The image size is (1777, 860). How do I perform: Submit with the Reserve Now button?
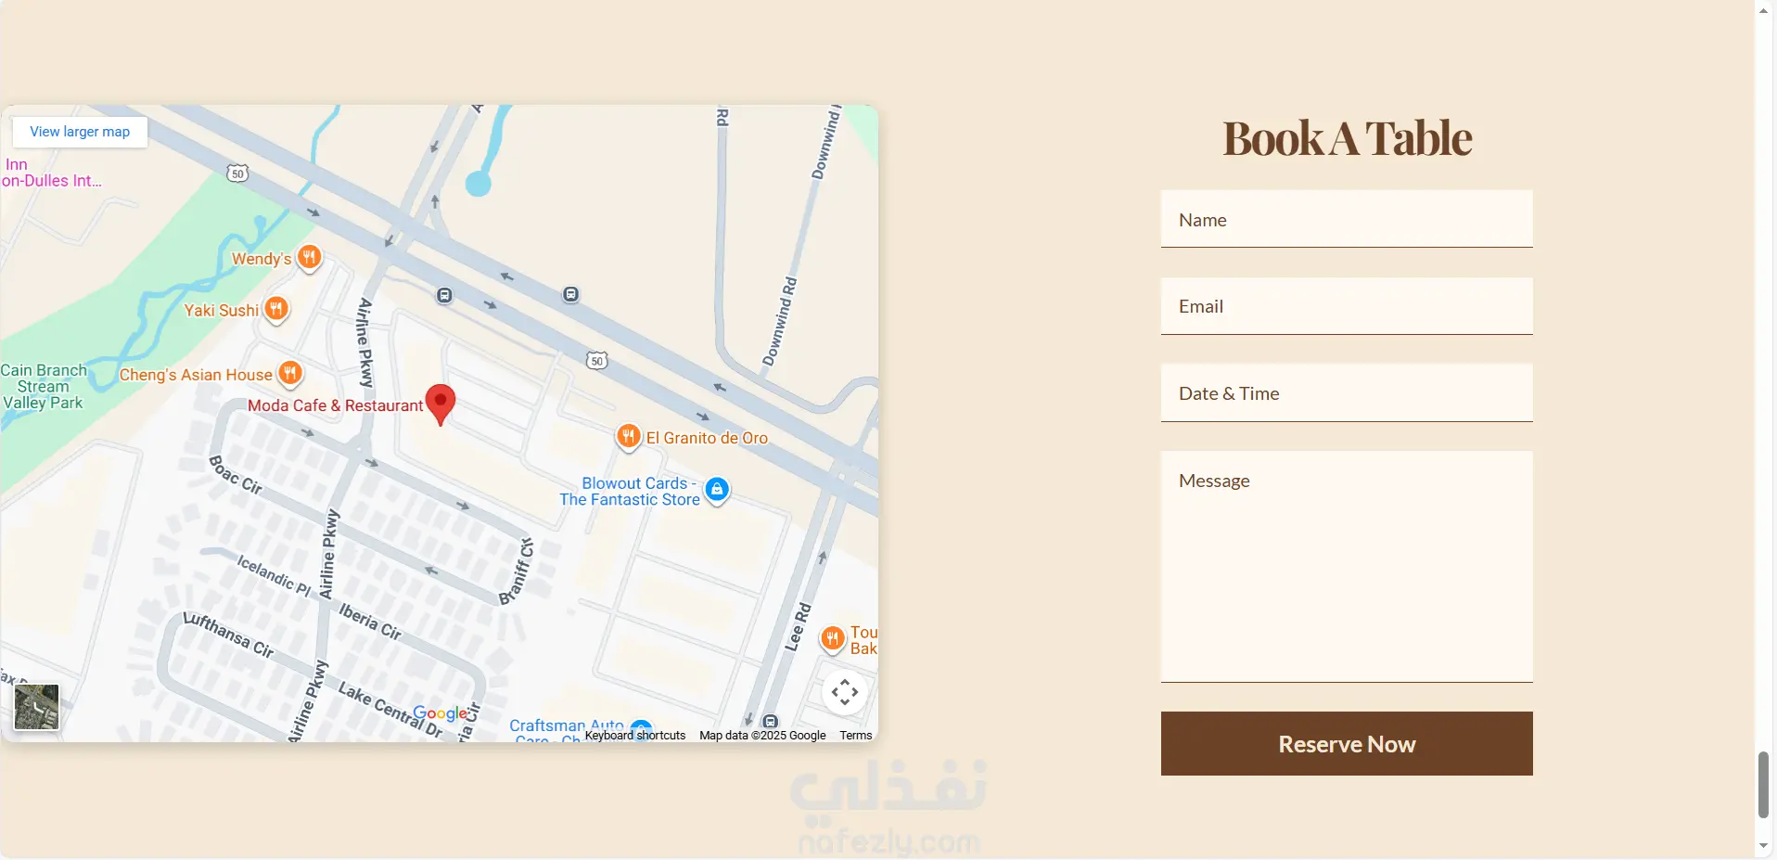1347,744
